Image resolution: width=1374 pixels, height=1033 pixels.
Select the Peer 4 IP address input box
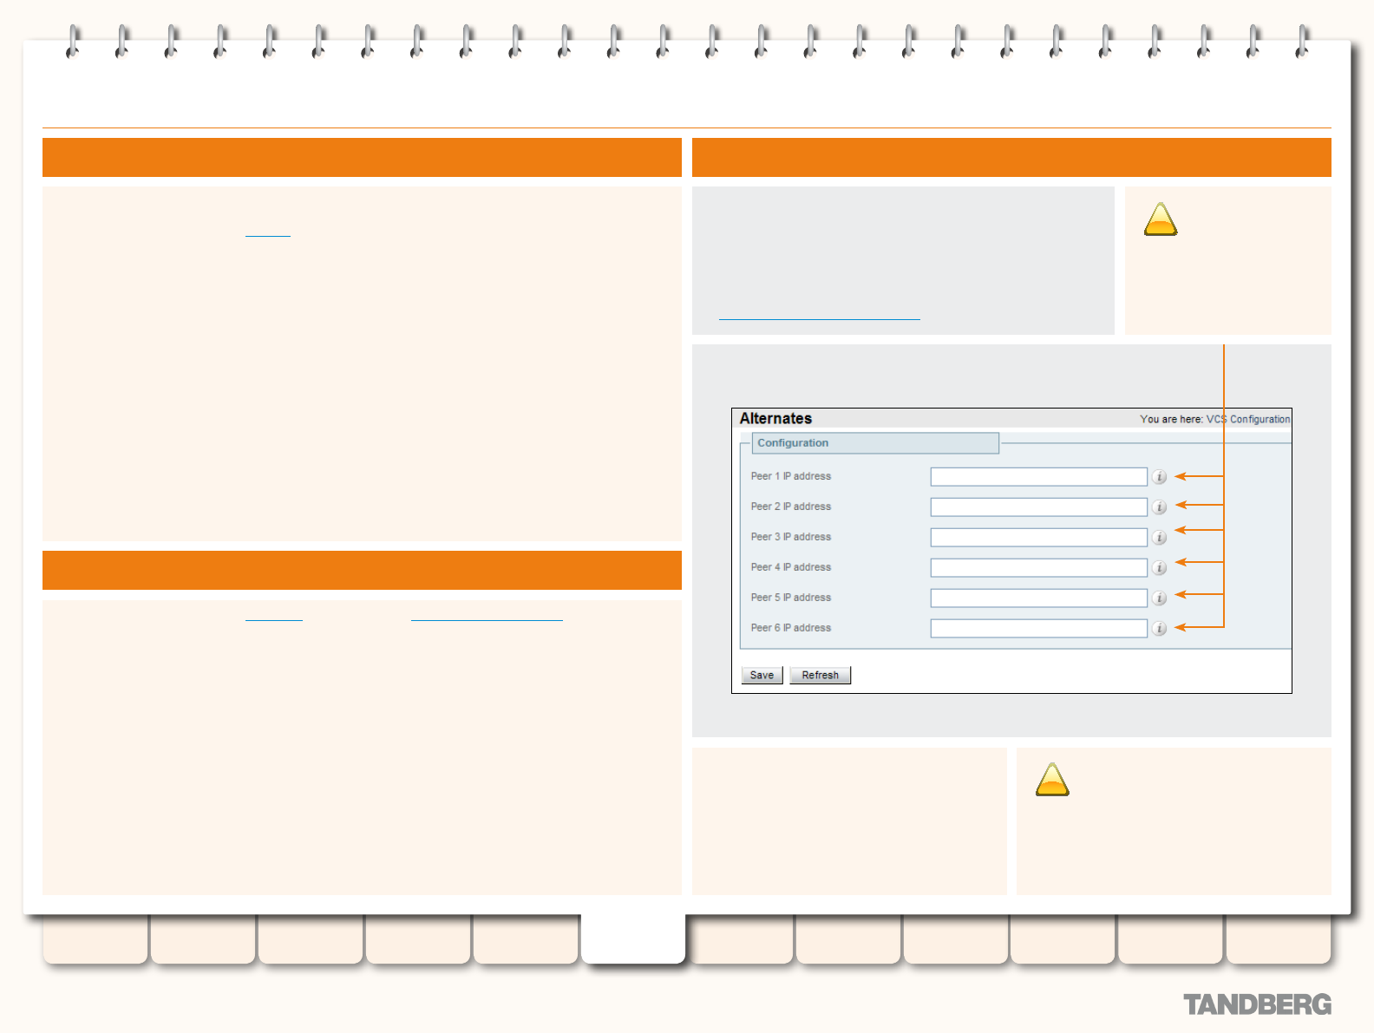[1038, 568]
